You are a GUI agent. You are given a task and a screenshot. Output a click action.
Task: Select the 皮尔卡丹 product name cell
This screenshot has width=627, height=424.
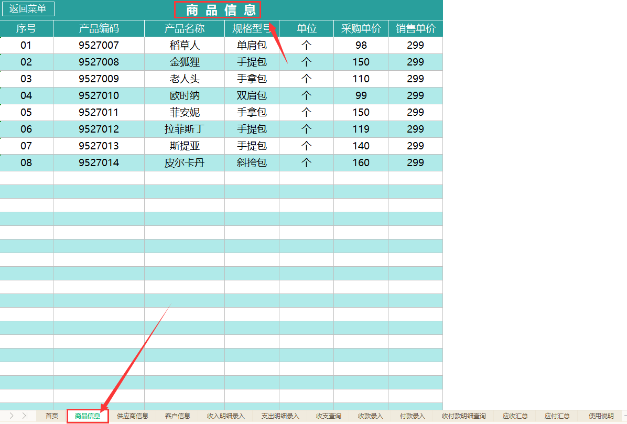pyautogui.click(x=184, y=162)
